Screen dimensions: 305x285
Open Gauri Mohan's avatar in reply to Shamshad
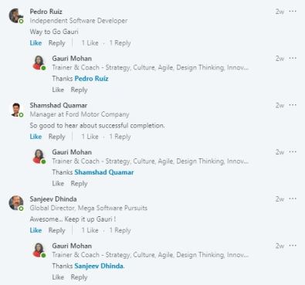point(39,156)
